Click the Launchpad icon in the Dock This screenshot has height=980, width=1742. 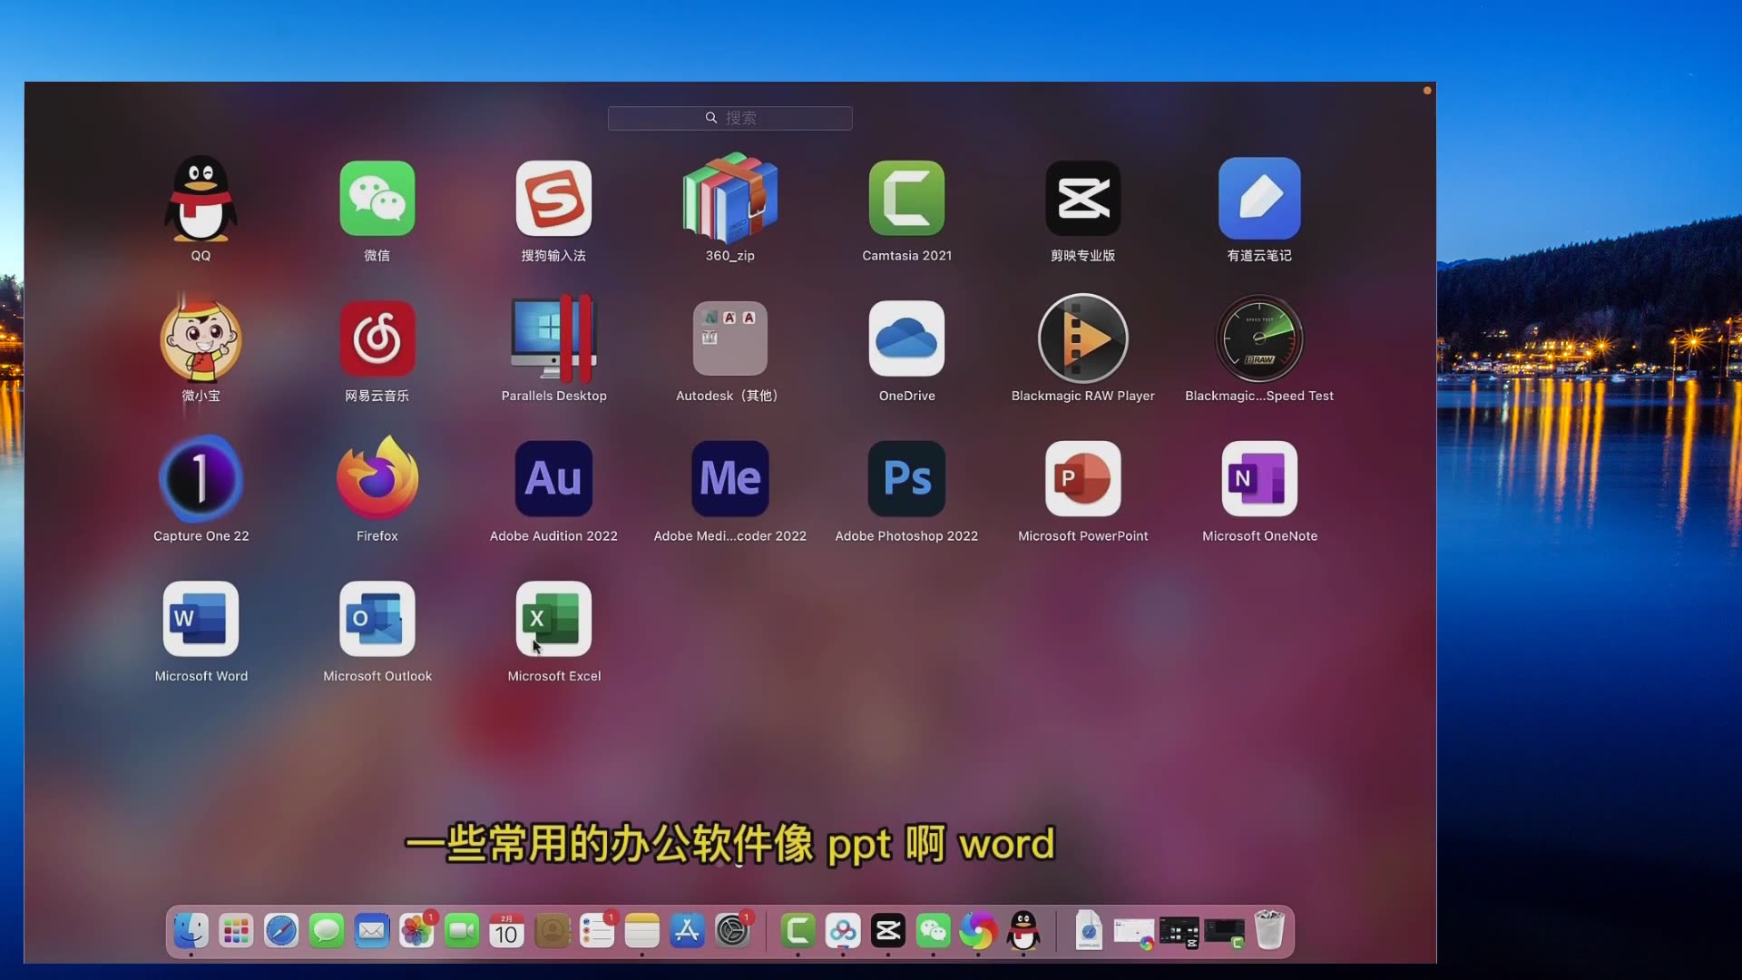[x=236, y=930]
